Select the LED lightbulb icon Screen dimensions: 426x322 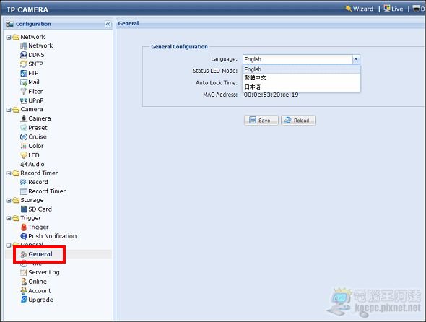(24, 155)
